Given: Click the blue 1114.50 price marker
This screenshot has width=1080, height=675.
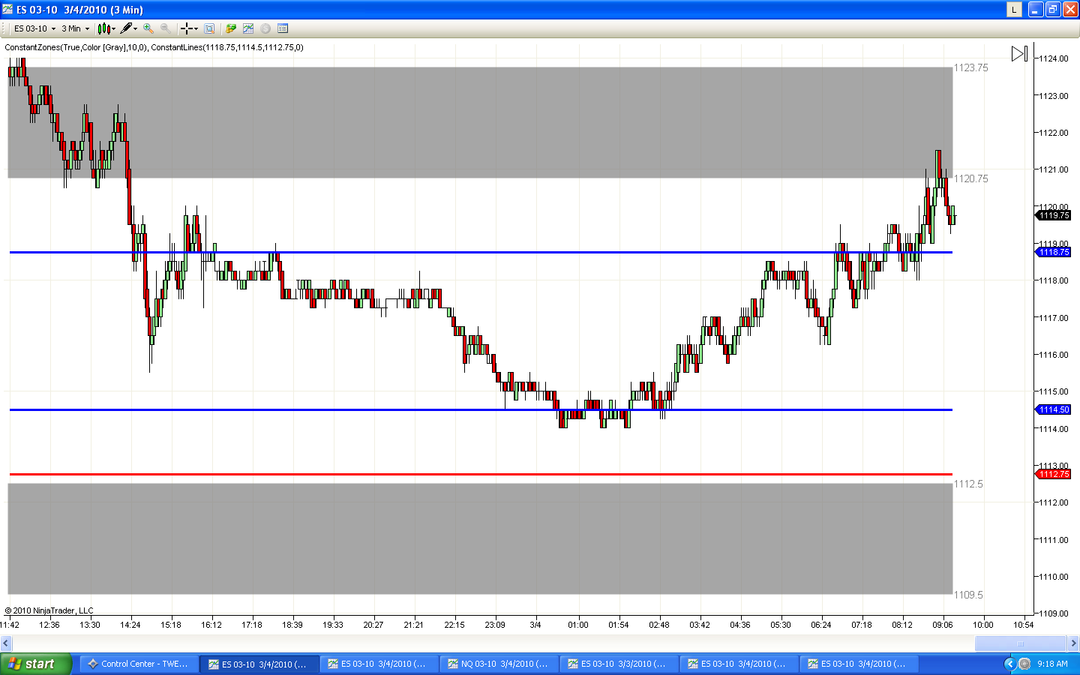Looking at the screenshot, I should [x=1054, y=409].
